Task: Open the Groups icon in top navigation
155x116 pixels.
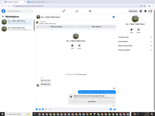Action: tap(90, 11)
